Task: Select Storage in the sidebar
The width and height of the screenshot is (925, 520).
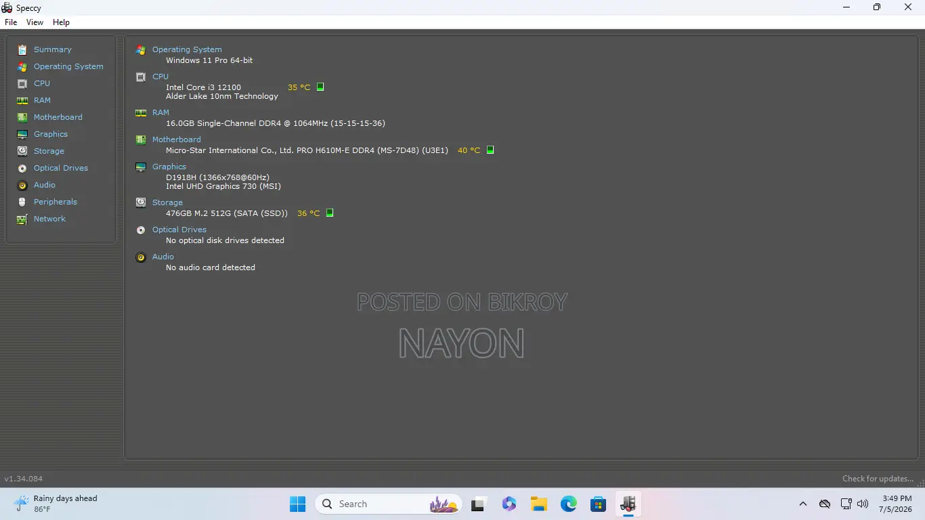Action: 49,151
